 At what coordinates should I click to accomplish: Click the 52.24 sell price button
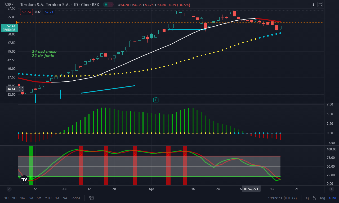pos(27,12)
